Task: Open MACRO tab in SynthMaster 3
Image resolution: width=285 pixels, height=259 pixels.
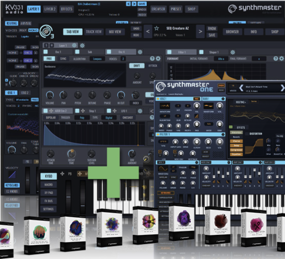Action: pyautogui.click(x=49, y=185)
